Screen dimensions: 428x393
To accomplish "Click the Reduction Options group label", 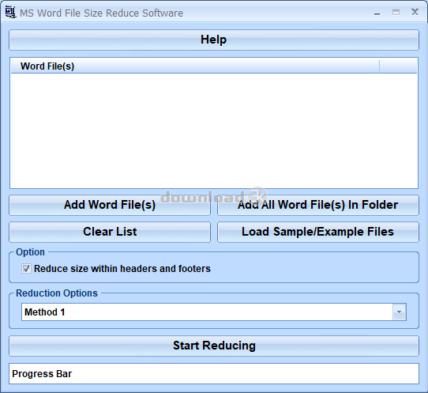I will click(x=57, y=293).
